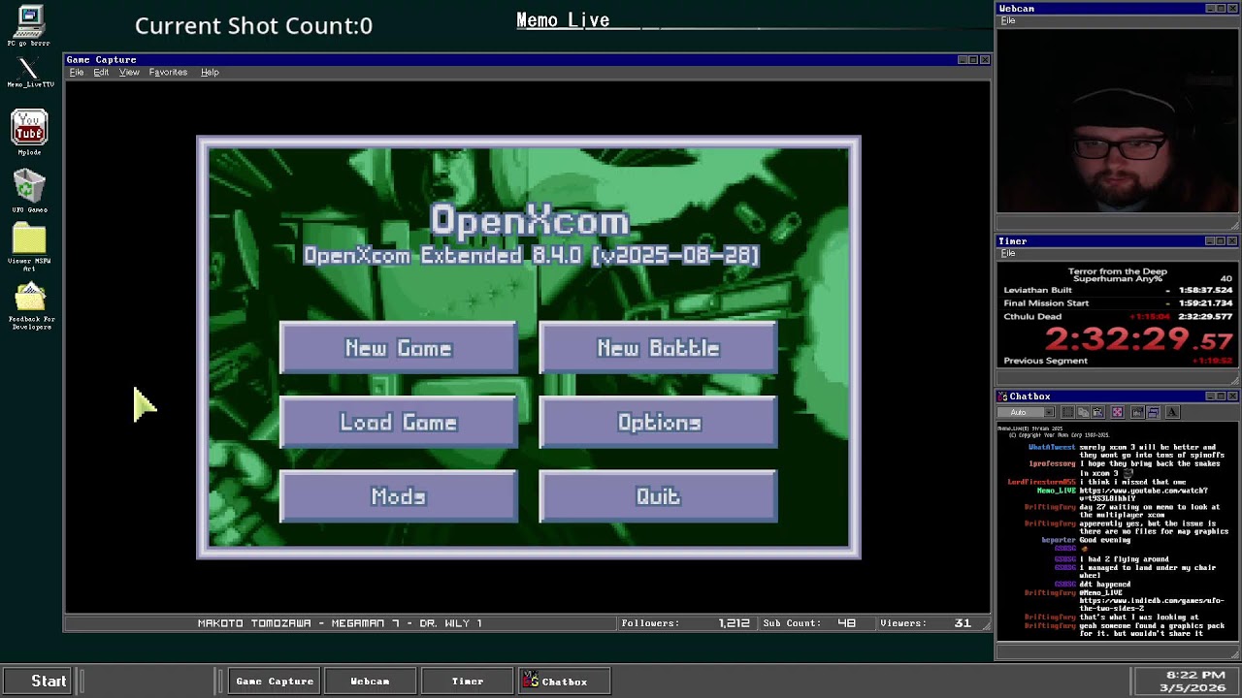
Task: Open the Viewer NSFW Art folder icon
Action: (29, 247)
